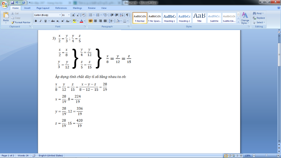Adjust the zoom slider
Viewport: 281px width, 158px height.
(x=266, y=156)
